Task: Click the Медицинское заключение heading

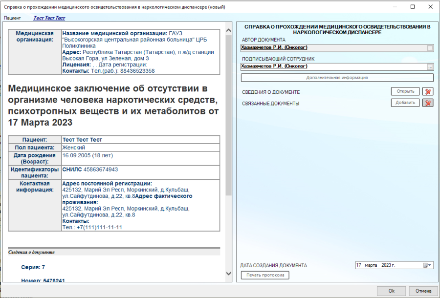Action: pos(113,106)
